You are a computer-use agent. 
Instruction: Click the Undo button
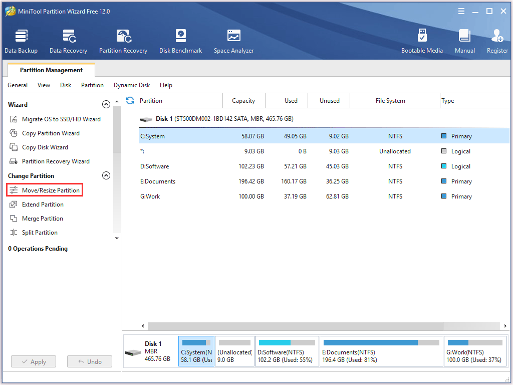(x=90, y=362)
